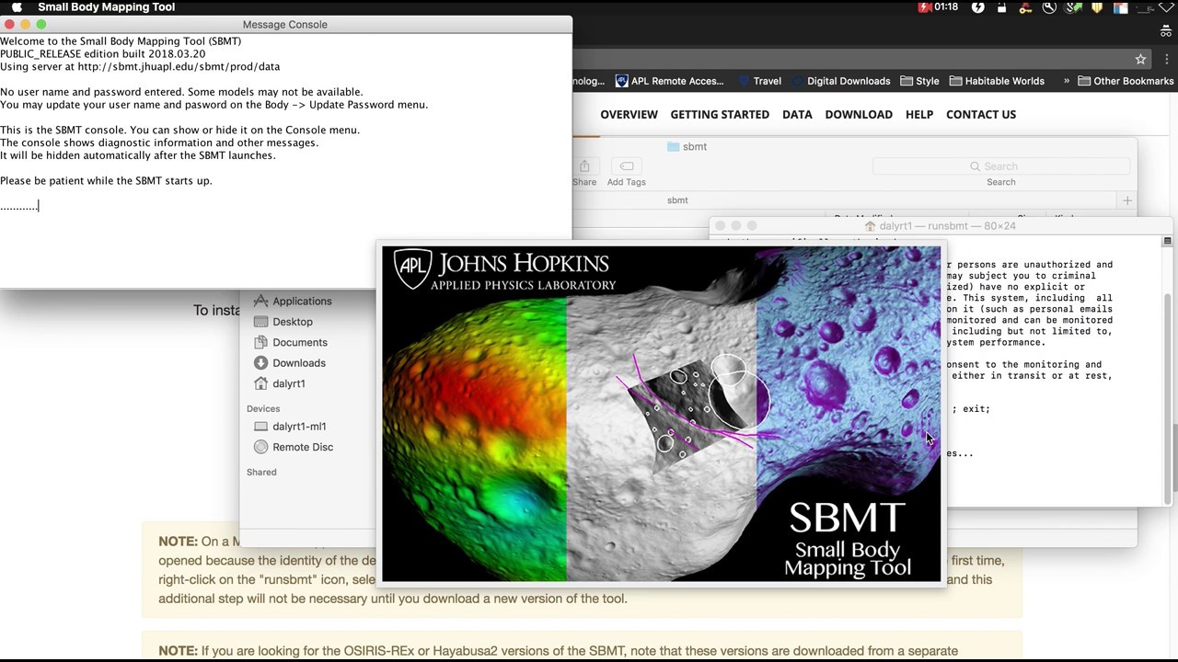Screen dimensions: 1178x662
Task: Click the terminal title dalyrt1 — runsbmt
Action: 947,225
